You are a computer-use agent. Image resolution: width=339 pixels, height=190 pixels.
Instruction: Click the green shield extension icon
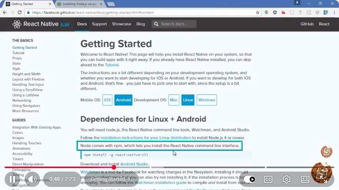click(x=266, y=13)
